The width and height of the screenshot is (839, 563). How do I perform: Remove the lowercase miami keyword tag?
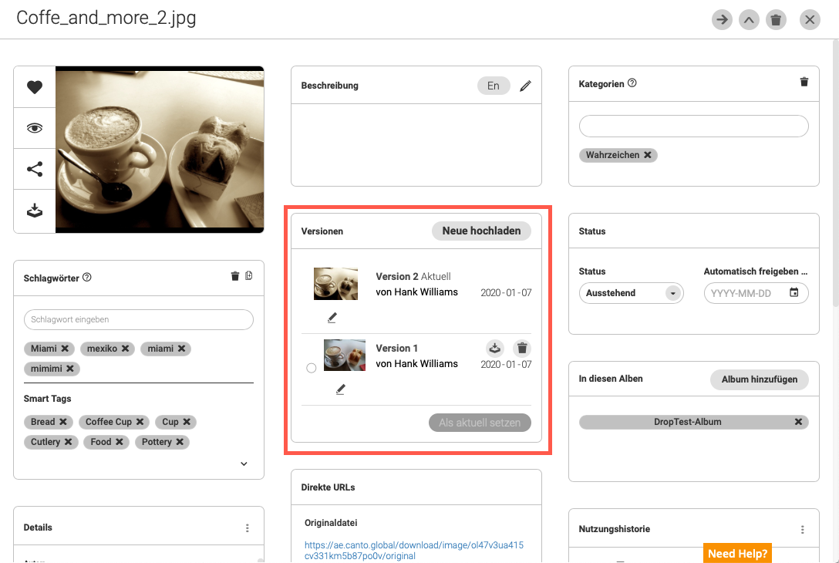coord(181,349)
